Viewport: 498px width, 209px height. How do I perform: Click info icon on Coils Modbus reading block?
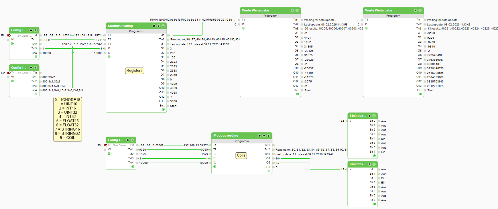tap(269, 136)
